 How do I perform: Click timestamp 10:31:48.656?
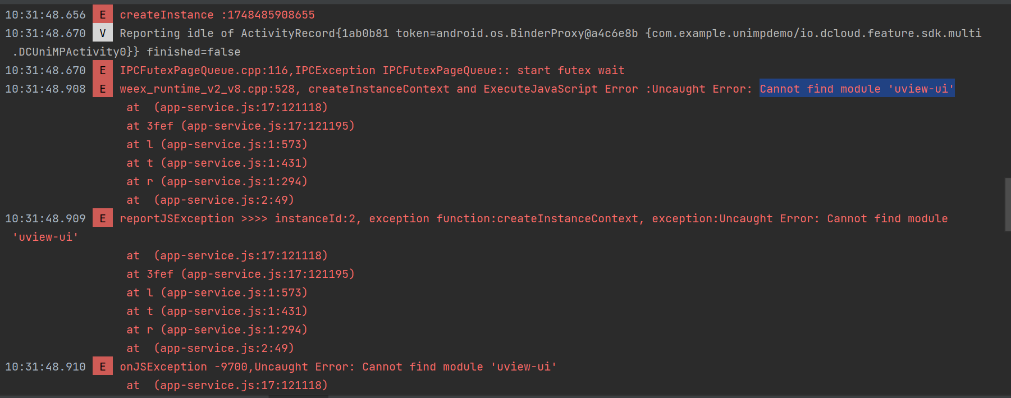coord(45,15)
